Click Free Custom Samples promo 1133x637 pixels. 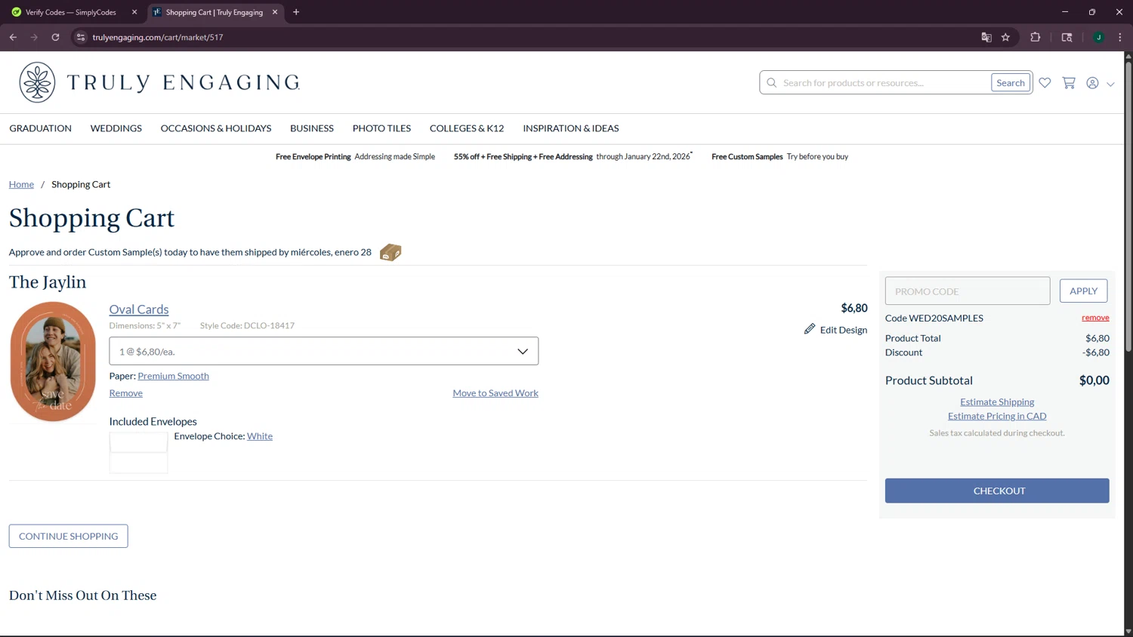pos(780,157)
